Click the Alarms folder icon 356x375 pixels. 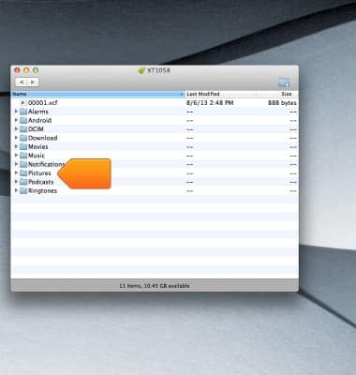(x=23, y=112)
